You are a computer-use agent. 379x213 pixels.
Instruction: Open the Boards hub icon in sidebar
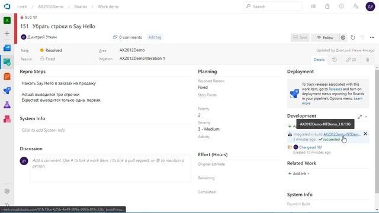tap(7, 62)
